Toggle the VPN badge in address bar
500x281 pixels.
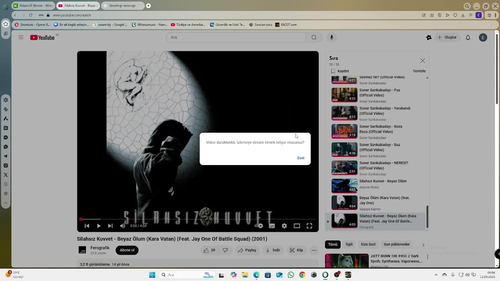point(41,15)
